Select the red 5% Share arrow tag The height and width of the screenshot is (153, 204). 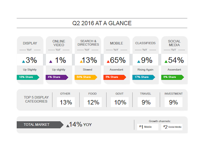115,77
